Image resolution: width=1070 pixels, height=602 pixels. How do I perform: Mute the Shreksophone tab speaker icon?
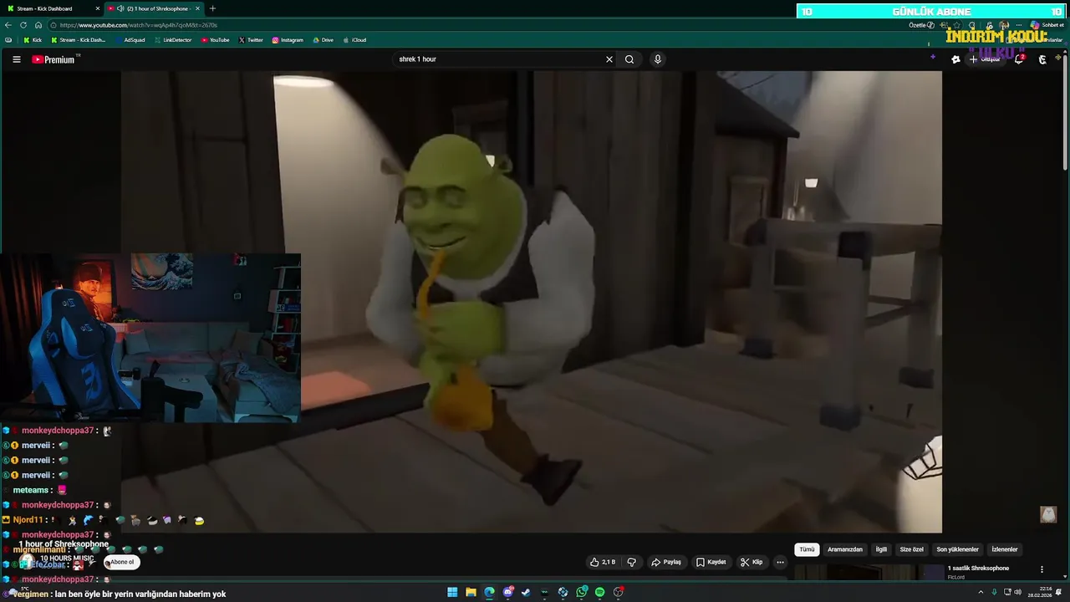point(120,8)
